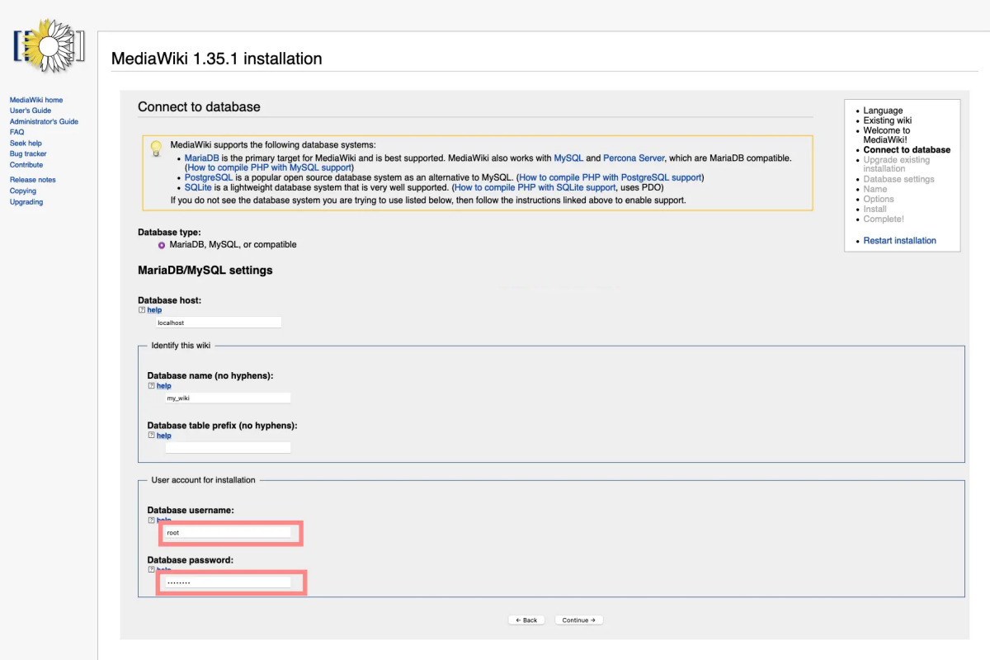This screenshot has height=660, width=990.
Task: Open MediaWiki home sidebar link
Action: click(36, 100)
